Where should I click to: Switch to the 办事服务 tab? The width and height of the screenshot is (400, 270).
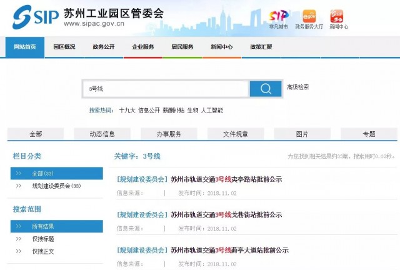169,134
